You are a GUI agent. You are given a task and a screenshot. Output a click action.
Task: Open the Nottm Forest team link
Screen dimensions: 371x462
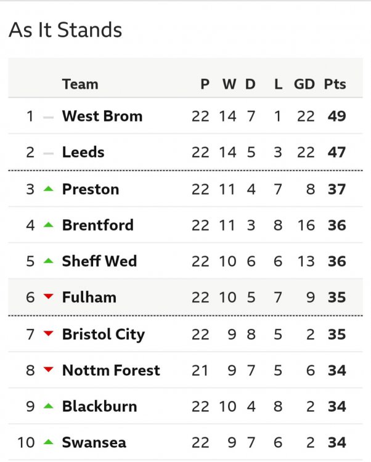click(111, 370)
